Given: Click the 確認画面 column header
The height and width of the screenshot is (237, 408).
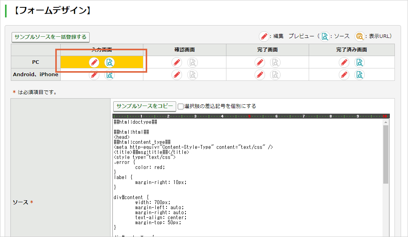Looking at the screenshot, I should 184,50.
